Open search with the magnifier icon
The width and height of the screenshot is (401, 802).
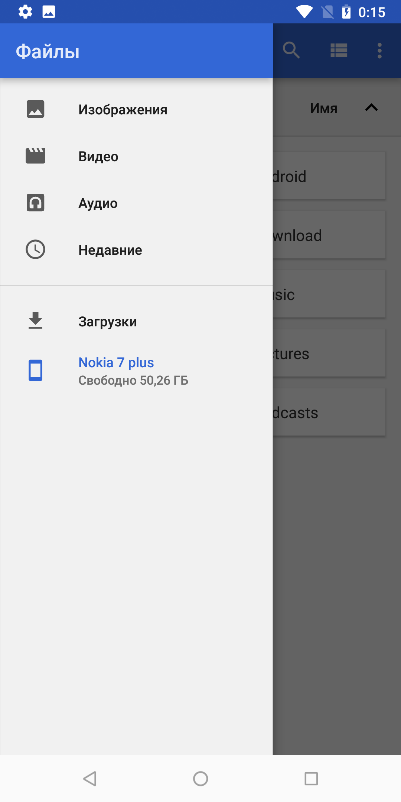(x=291, y=50)
